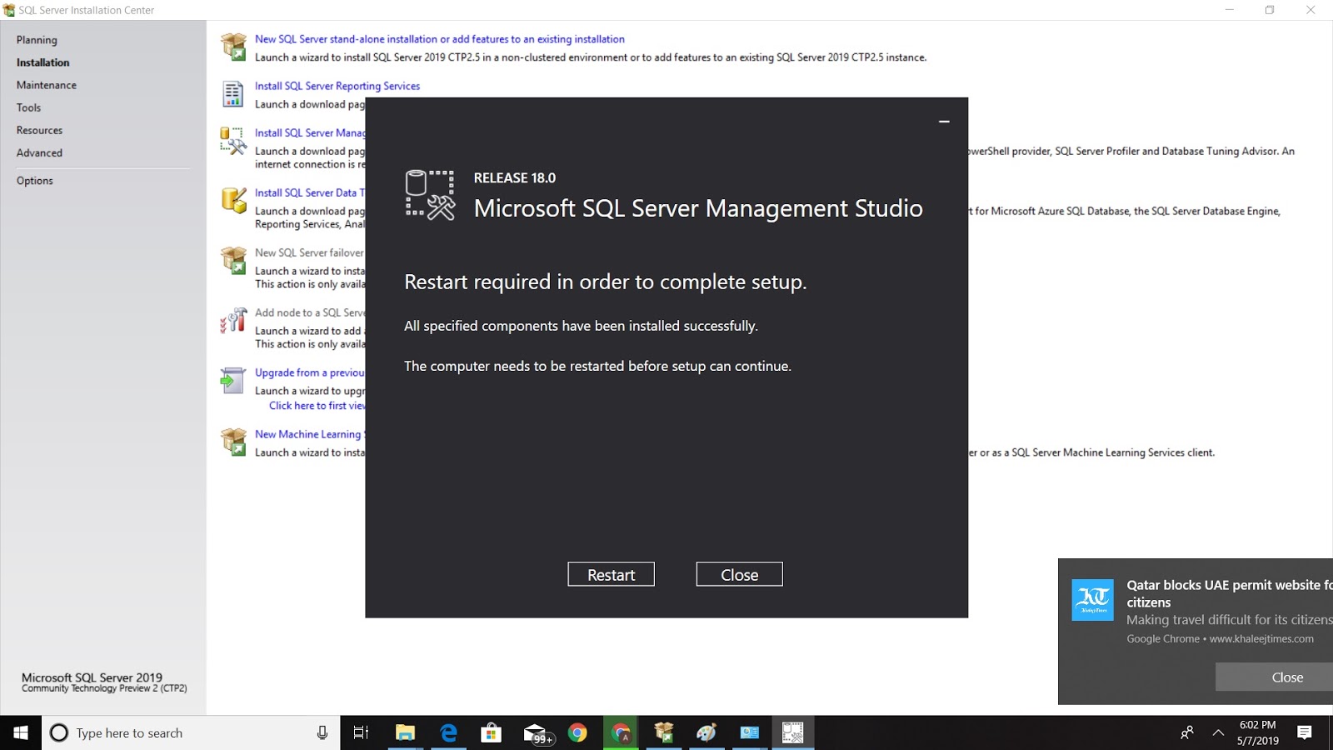Image resolution: width=1333 pixels, height=750 pixels.
Task: Open Microsoft Store from taskbar
Action: [492, 732]
